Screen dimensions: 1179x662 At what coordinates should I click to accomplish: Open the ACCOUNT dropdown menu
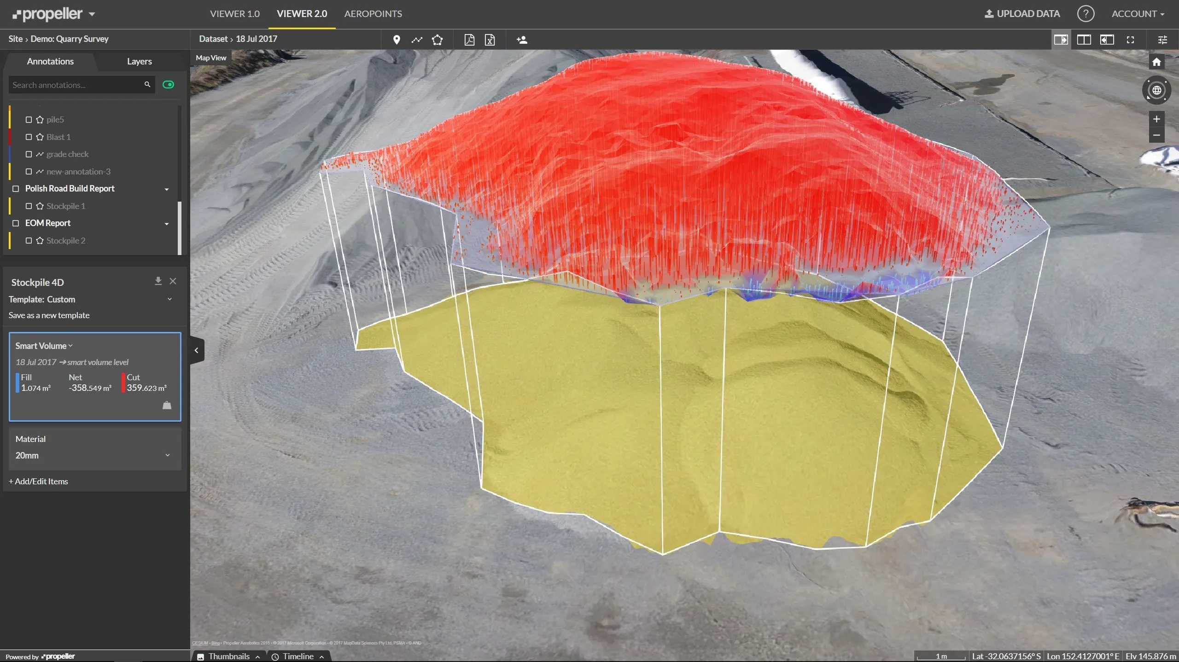[1138, 14]
